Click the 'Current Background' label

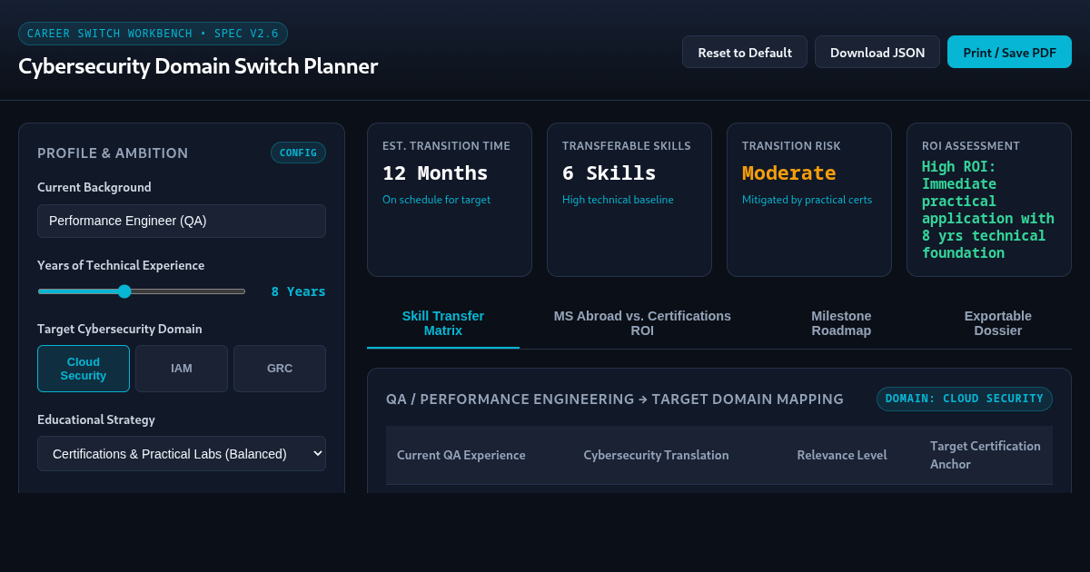pyautogui.click(x=94, y=187)
